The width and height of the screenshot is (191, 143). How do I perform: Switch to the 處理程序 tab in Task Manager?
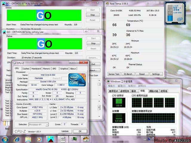tap(125, 91)
